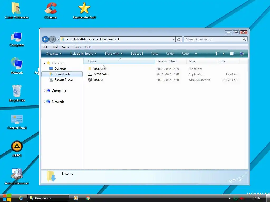
Task: Open the Windows Start button
Action: point(7,198)
